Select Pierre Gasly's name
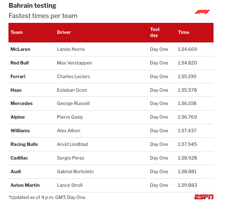The height and width of the screenshot is (210, 233). click(x=70, y=117)
